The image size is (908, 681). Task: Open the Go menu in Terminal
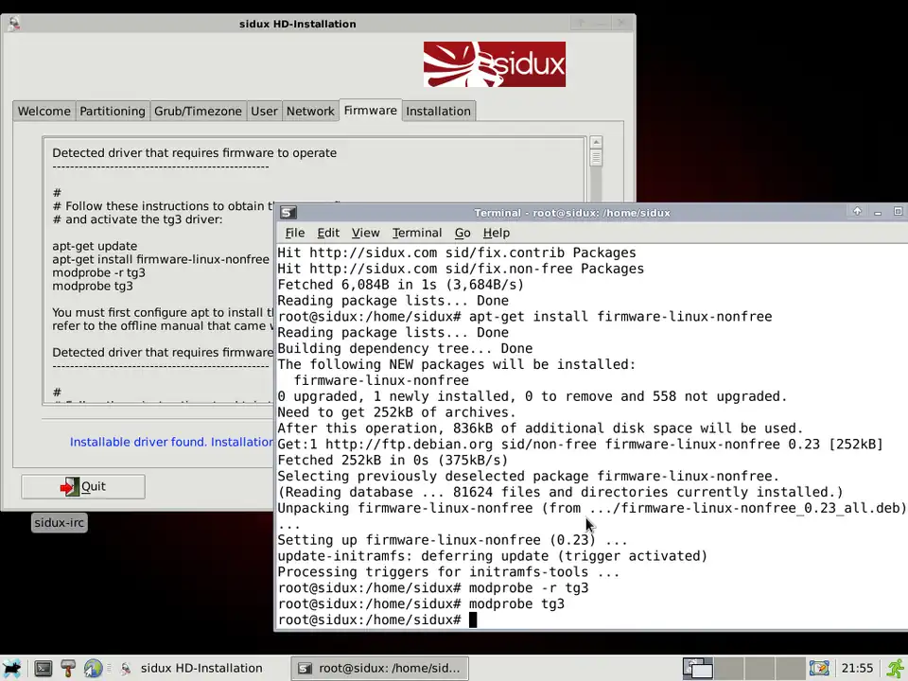tap(463, 233)
